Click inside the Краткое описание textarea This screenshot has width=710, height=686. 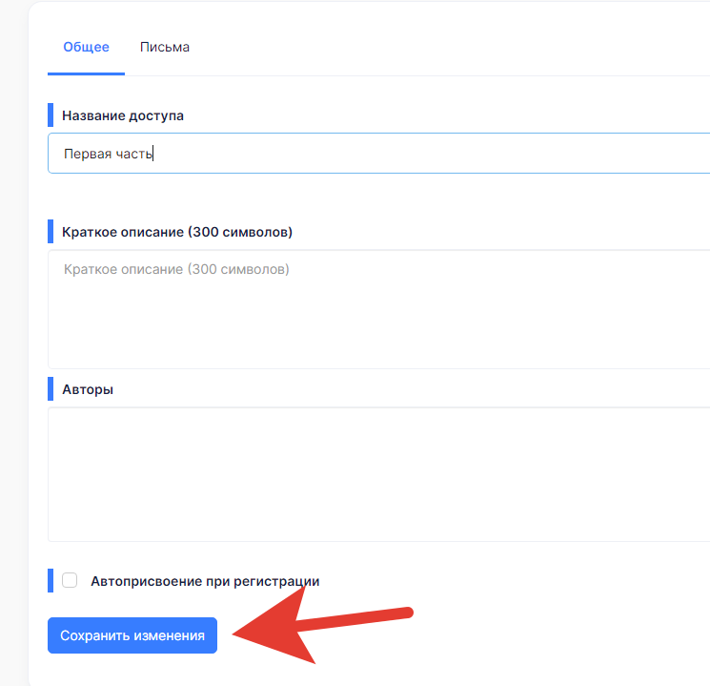[378, 309]
